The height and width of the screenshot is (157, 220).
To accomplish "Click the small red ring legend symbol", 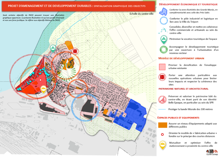I will (163, 134).
